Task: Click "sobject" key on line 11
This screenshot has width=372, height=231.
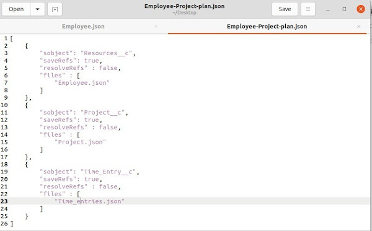Action: pyautogui.click(x=56, y=113)
